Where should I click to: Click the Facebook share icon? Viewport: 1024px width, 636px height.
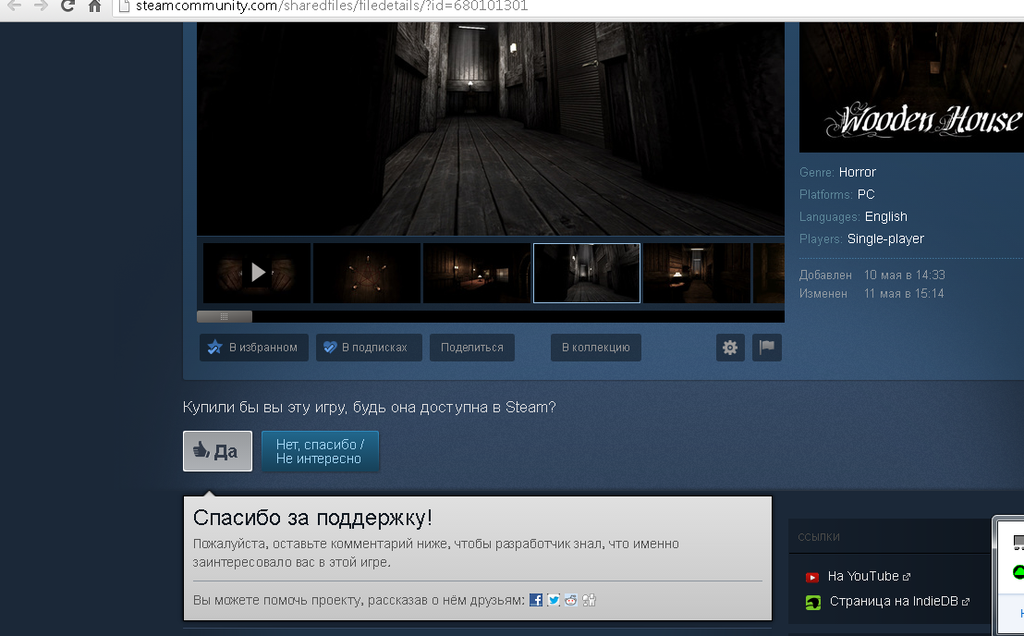coord(535,600)
